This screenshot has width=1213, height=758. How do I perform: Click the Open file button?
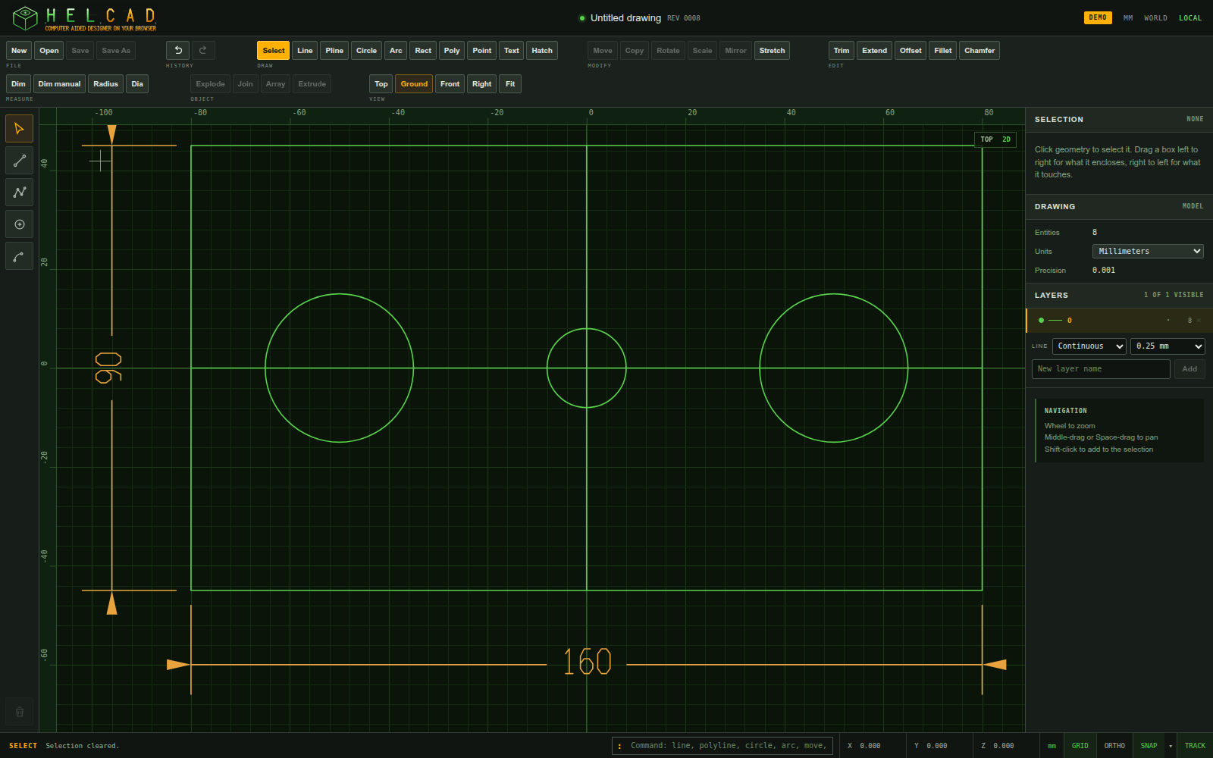49,51
